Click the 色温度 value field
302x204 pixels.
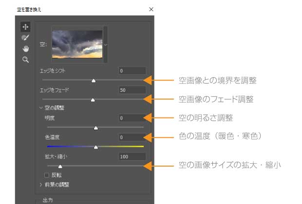pyautogui.click(x=132, y=137)
